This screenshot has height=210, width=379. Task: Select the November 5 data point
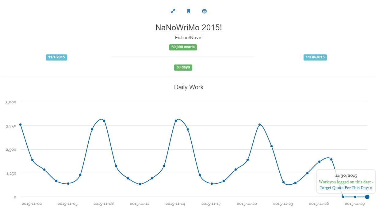coord(68,184)
